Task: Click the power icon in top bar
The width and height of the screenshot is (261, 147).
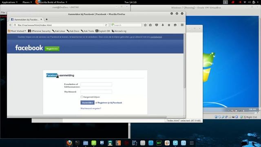Action: click(x=254, y=2)
